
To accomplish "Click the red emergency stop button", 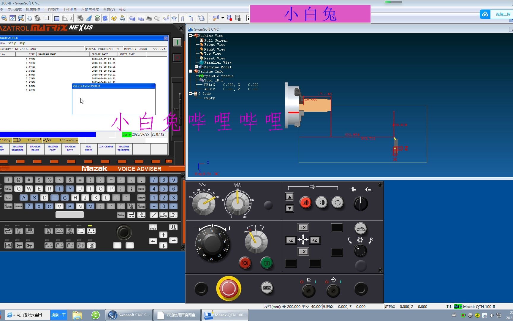I will 229,288.
